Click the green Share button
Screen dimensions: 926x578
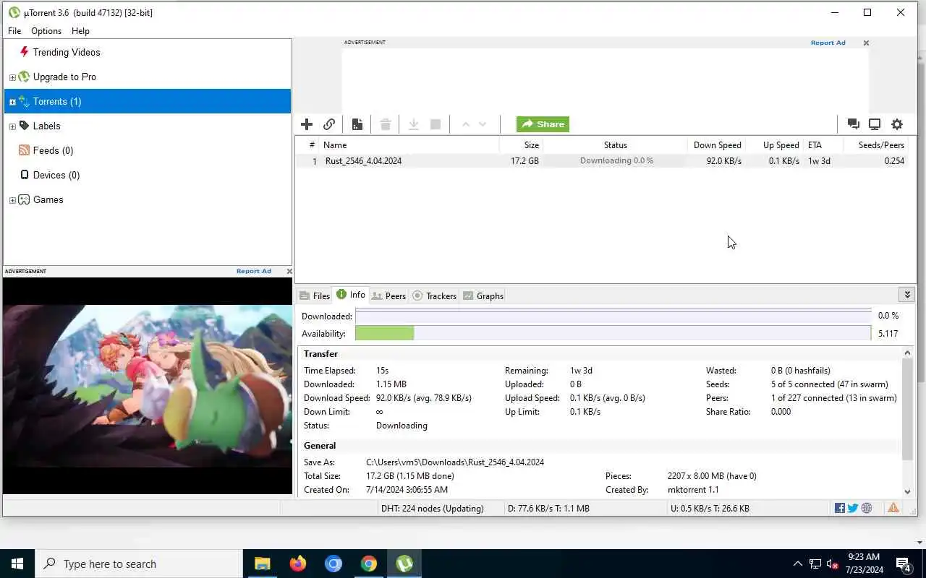pos(543,124)
